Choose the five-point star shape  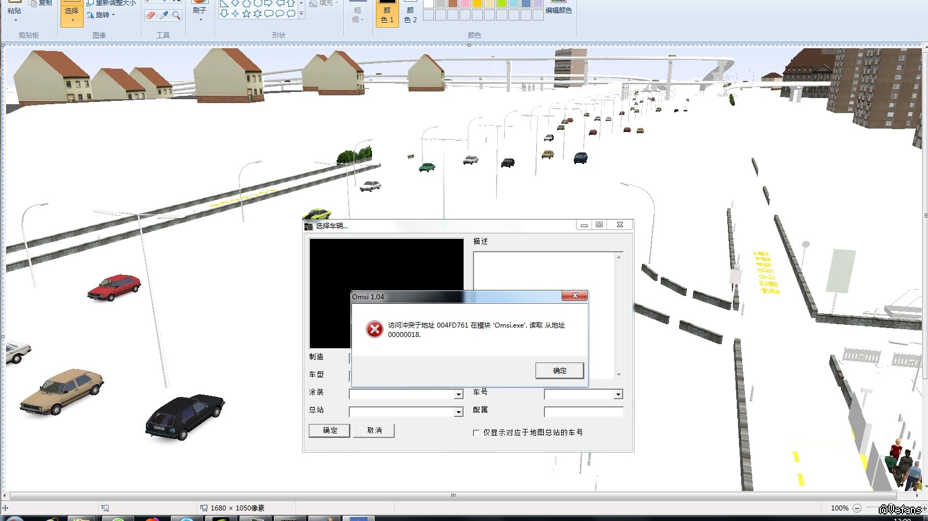pos(246,14)
